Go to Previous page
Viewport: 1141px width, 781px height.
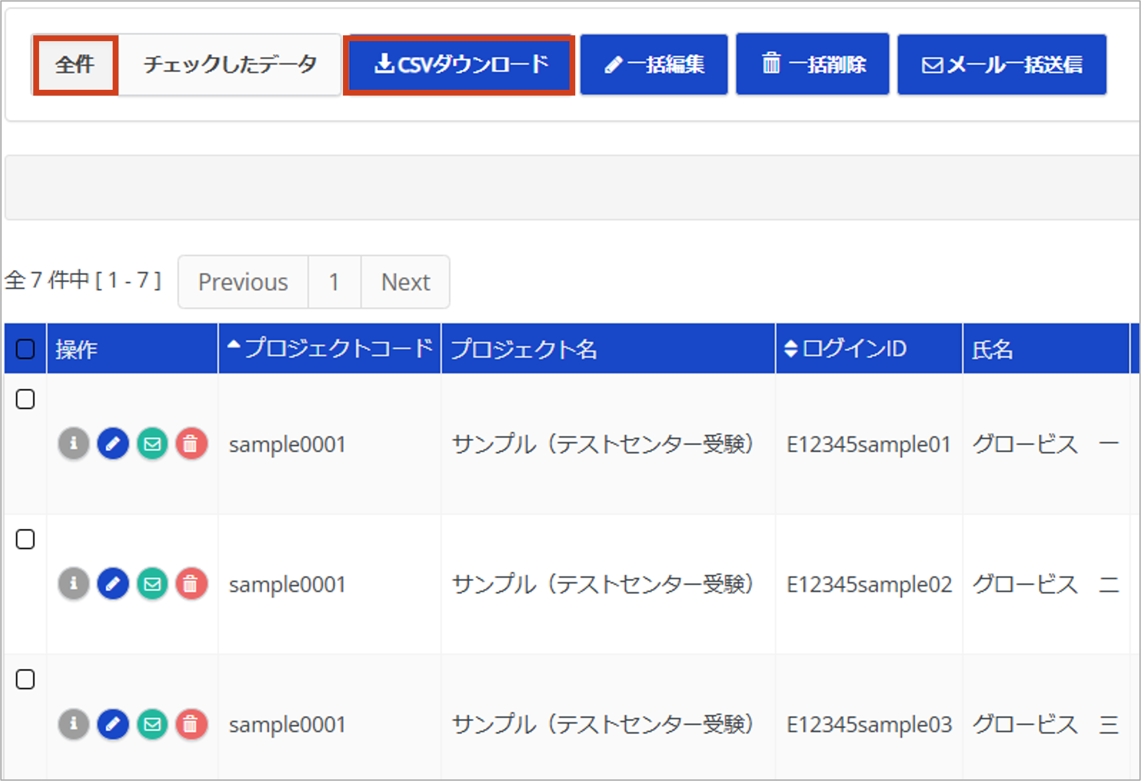pos(243,282)
